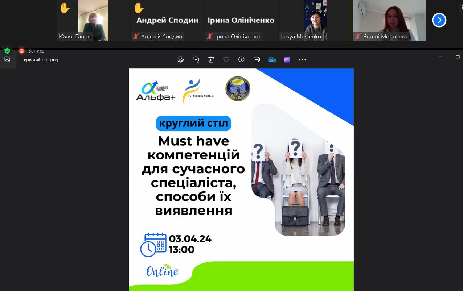Print the image using the printer icon
Image resolution: width=463 pixels, height=291 pixels.
coord(257,59)
